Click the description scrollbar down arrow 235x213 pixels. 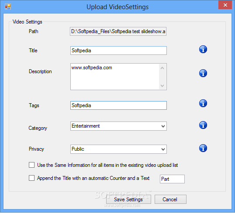(x=162, y=86)
